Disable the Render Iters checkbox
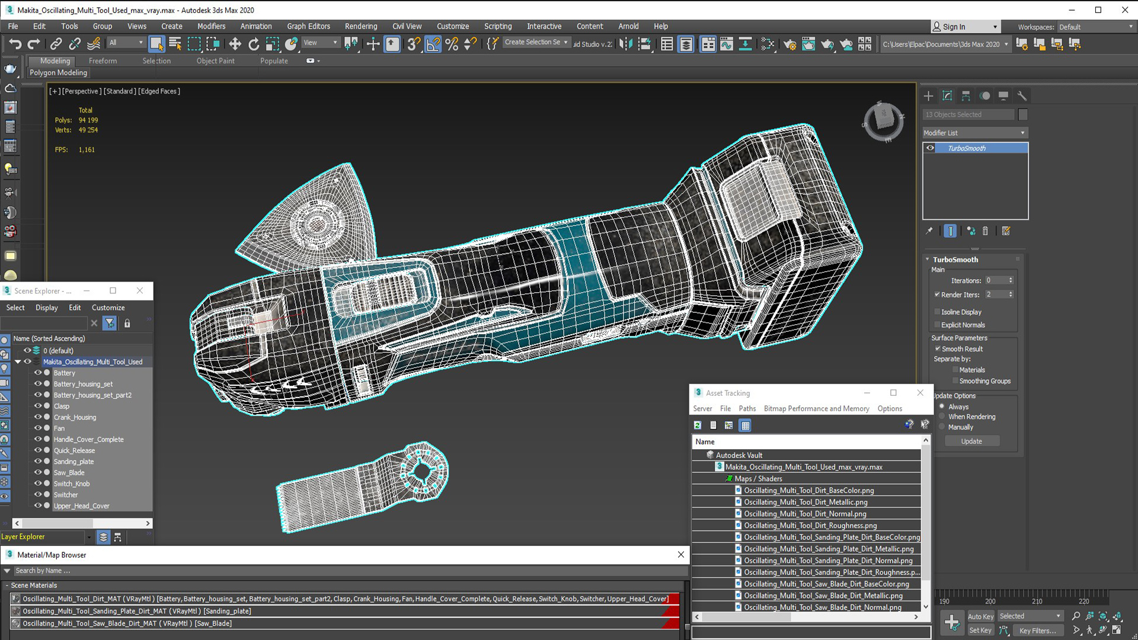Viewport: 1138px width, 640px height. (x=937, y=295)
